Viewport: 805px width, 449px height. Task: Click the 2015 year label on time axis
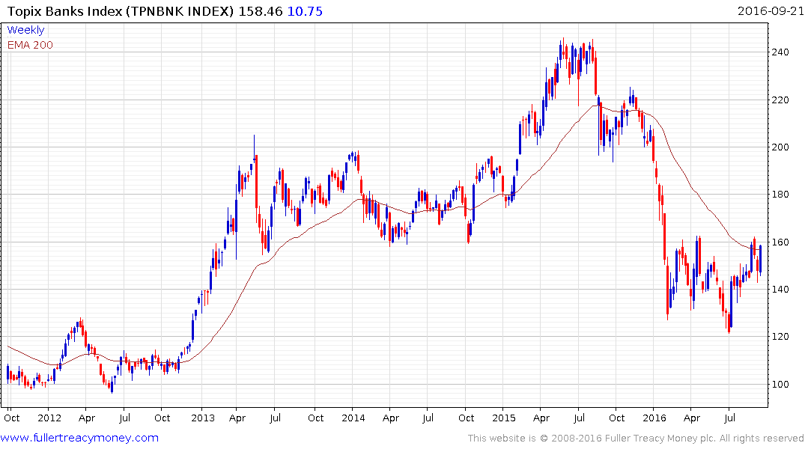click(504, 418)
